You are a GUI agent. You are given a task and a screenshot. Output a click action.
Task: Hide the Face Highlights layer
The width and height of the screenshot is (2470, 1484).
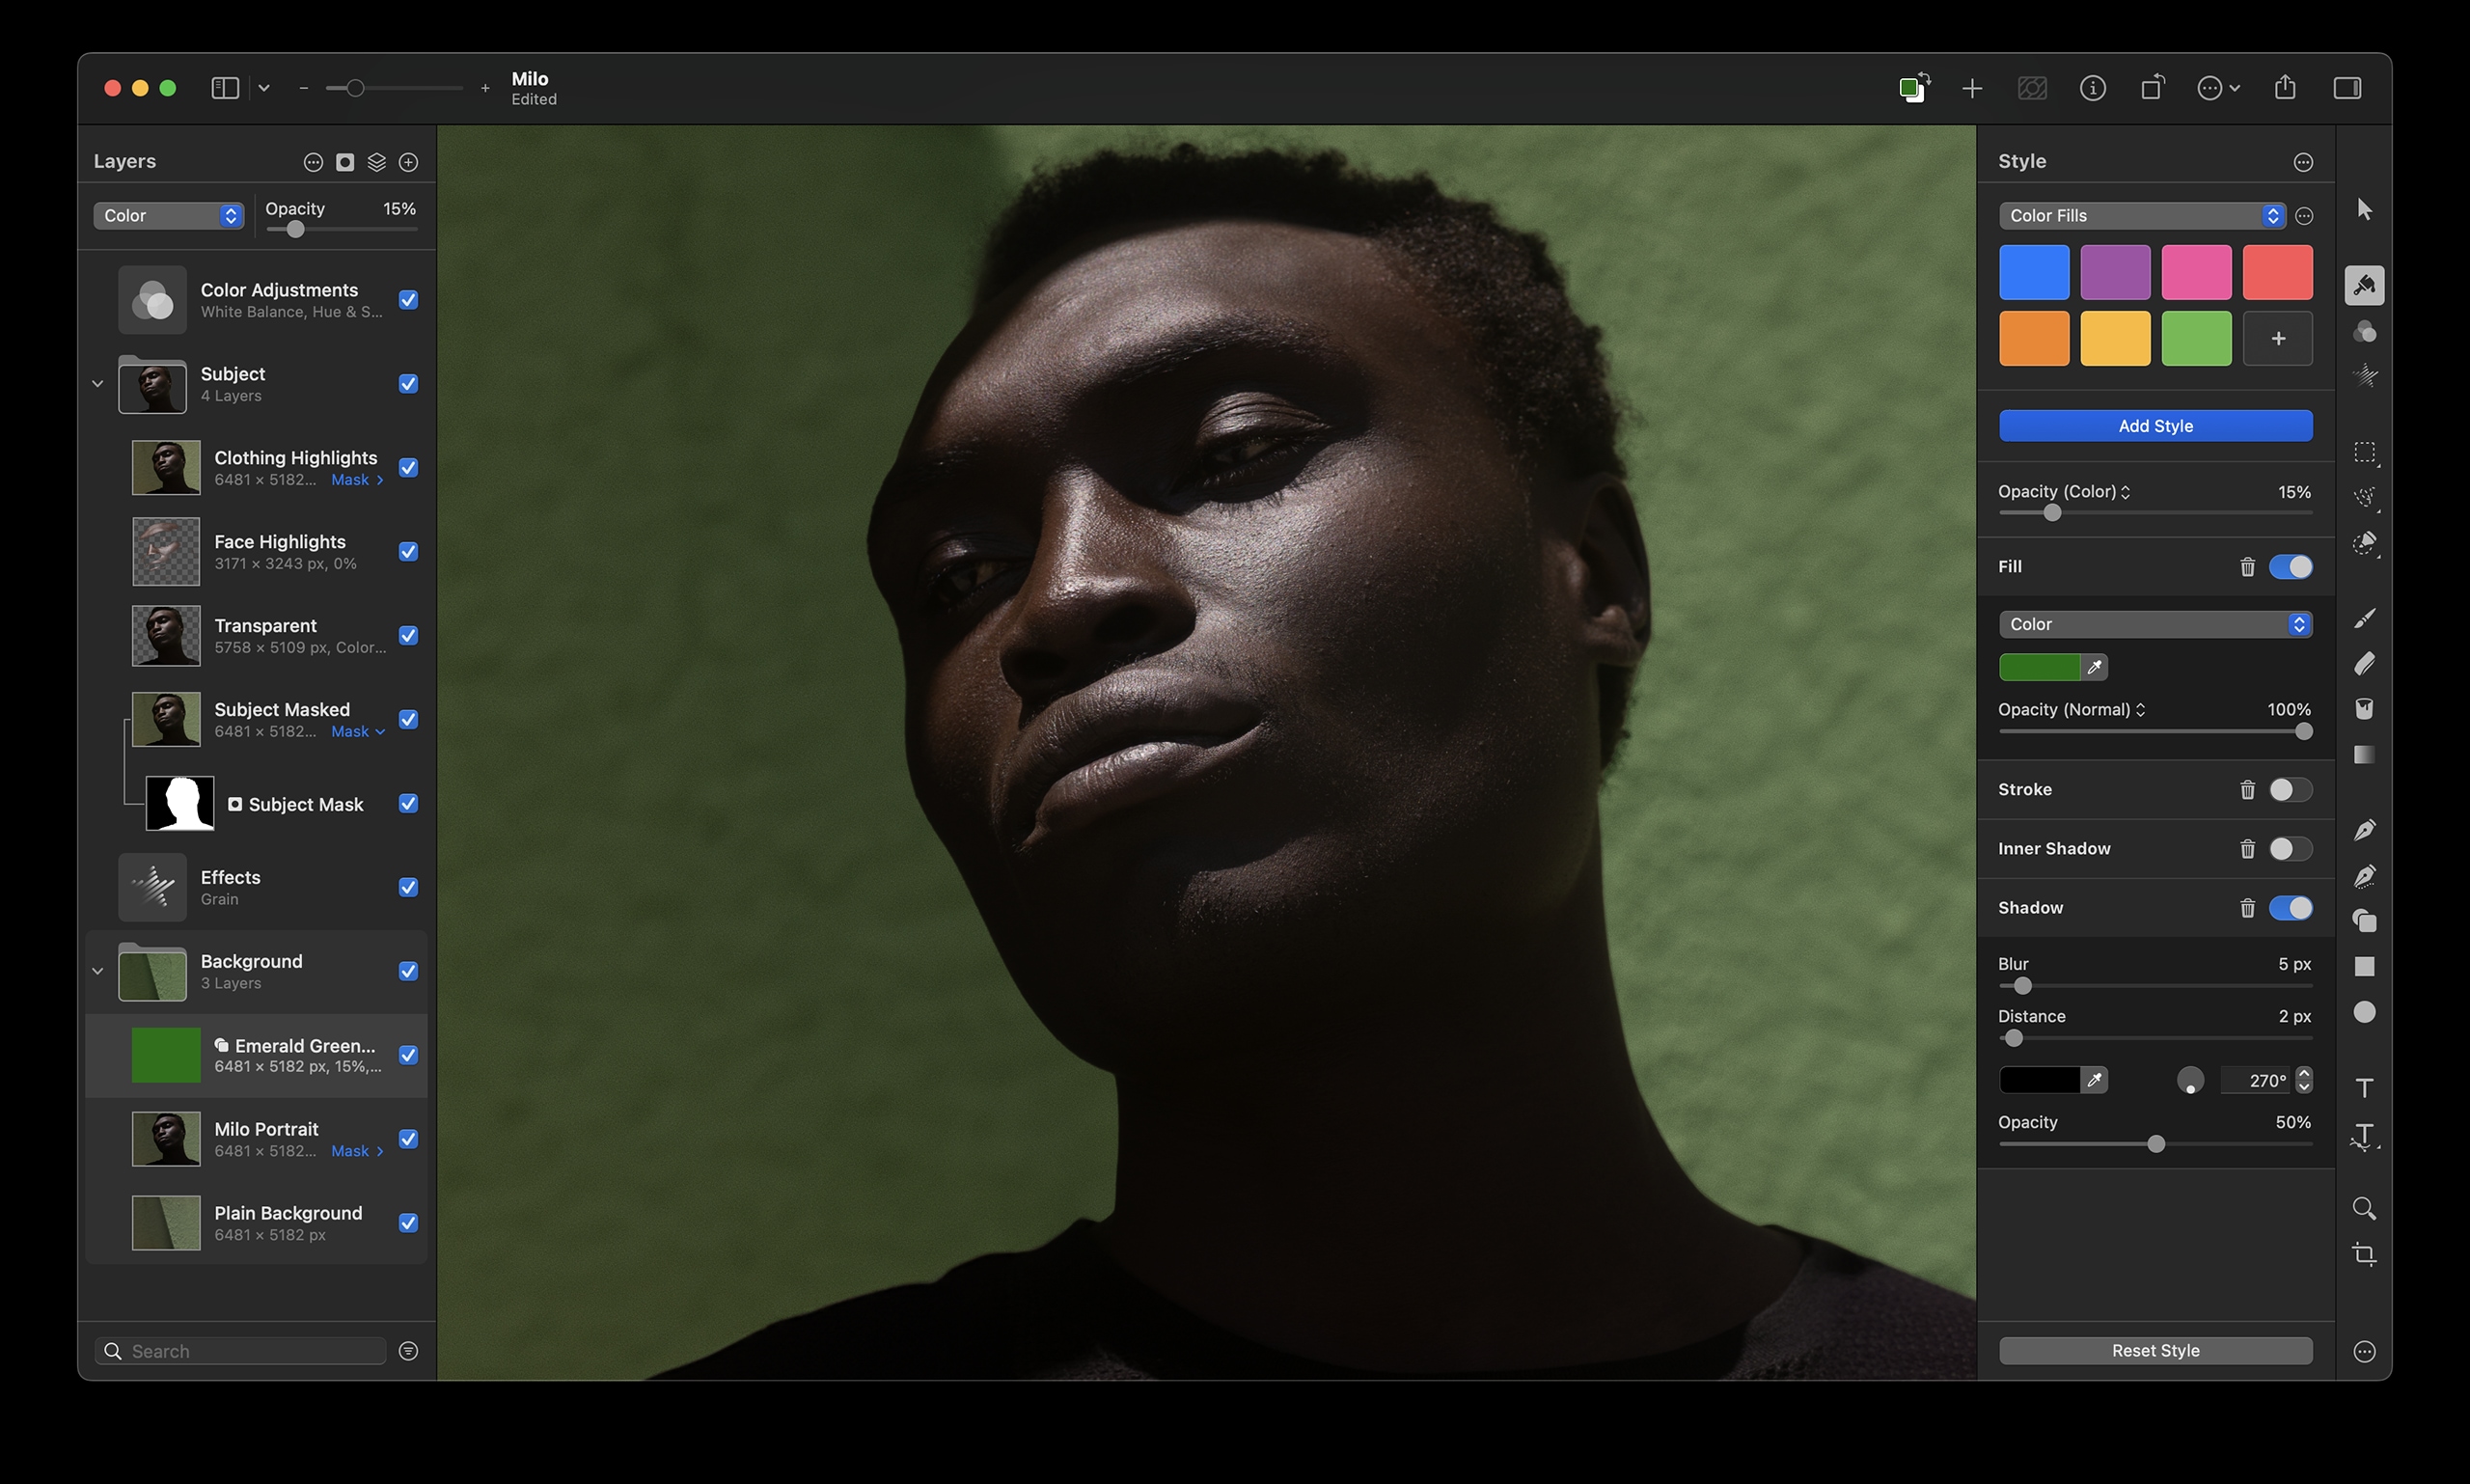[x=408, y=551]
